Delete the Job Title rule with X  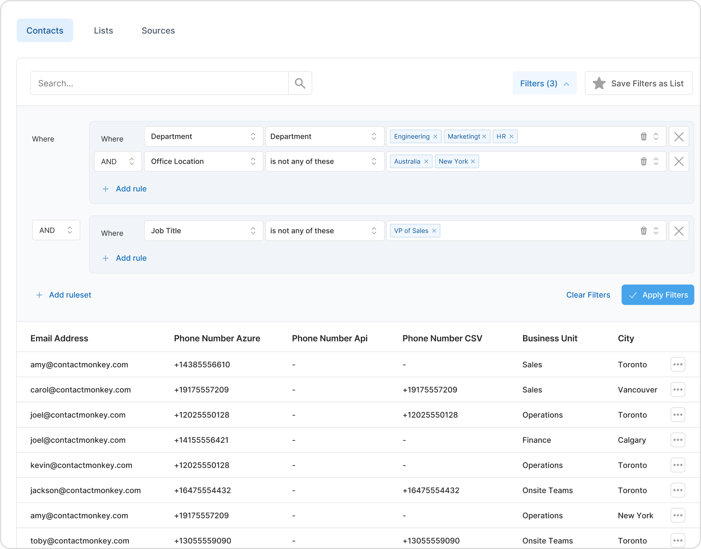679,231
